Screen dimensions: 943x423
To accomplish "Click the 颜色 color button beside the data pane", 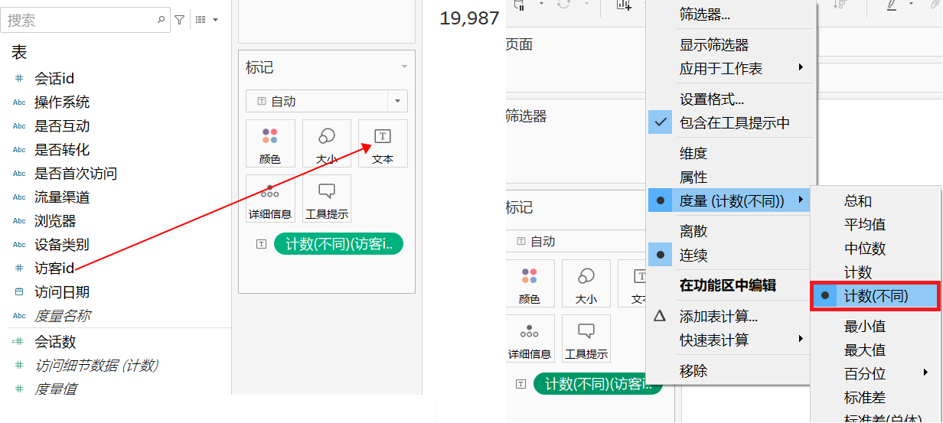I will tap(270, 144).
